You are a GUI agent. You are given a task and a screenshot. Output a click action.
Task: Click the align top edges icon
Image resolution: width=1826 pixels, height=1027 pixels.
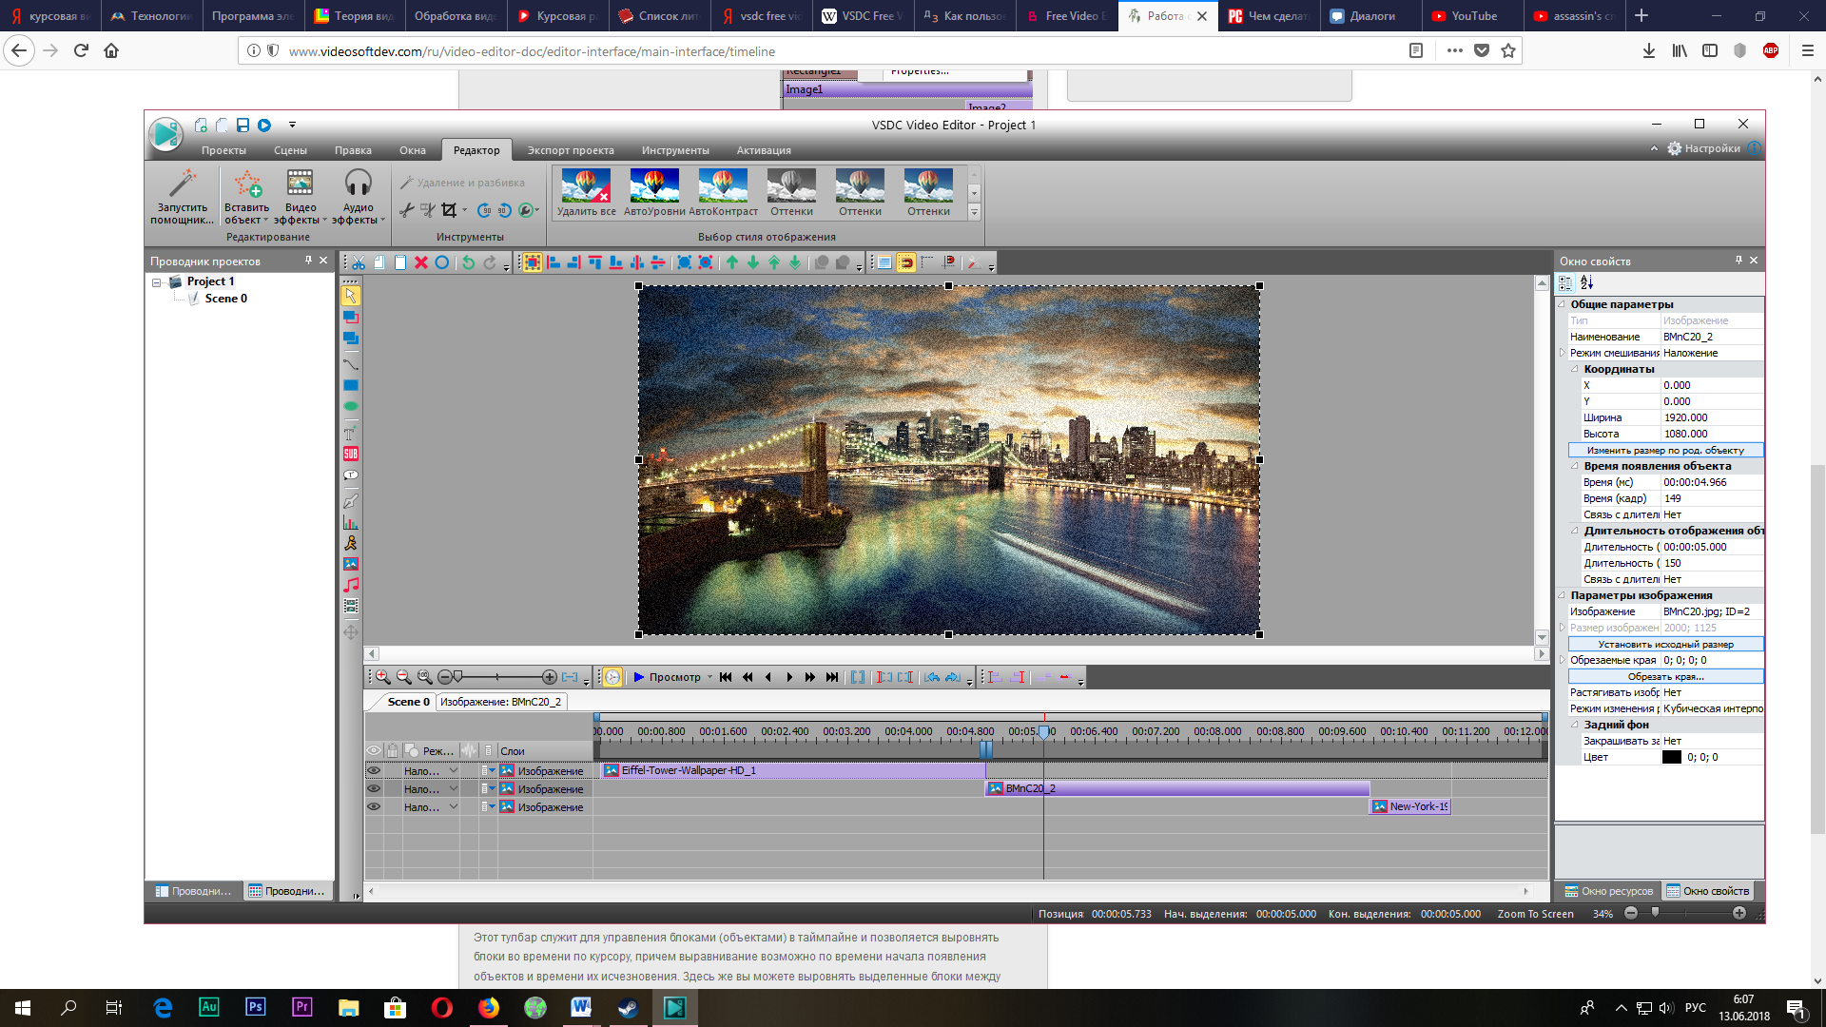pyautogui.click(x=595, y=262)
